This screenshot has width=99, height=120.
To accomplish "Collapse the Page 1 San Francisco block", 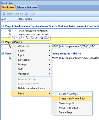I will (x=3, y=26).
